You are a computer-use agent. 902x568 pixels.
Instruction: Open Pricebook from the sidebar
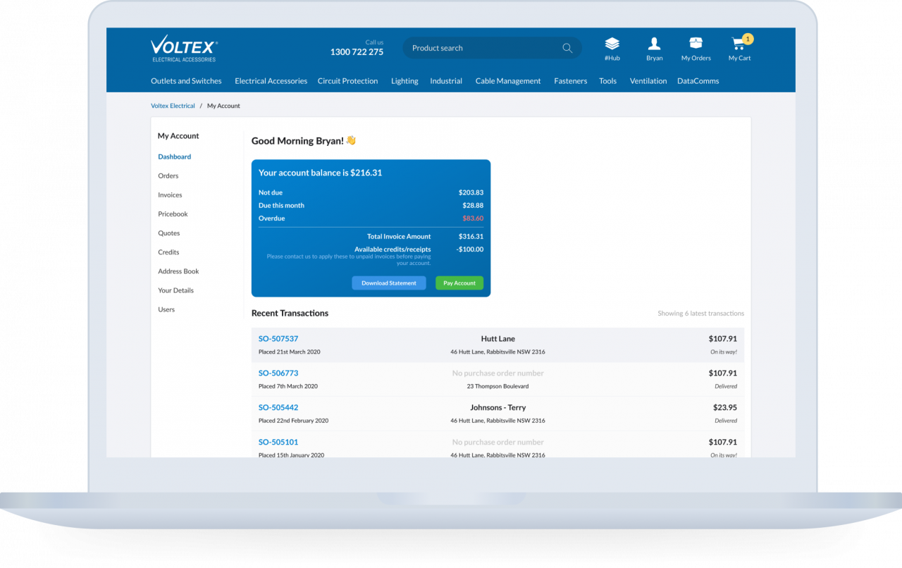click(173, 214)
